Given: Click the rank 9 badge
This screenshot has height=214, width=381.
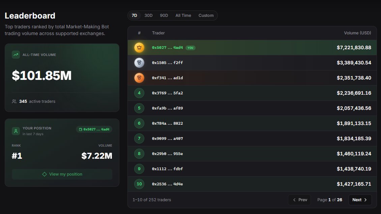Looking at the screenshot, I should tap(139, 169).
